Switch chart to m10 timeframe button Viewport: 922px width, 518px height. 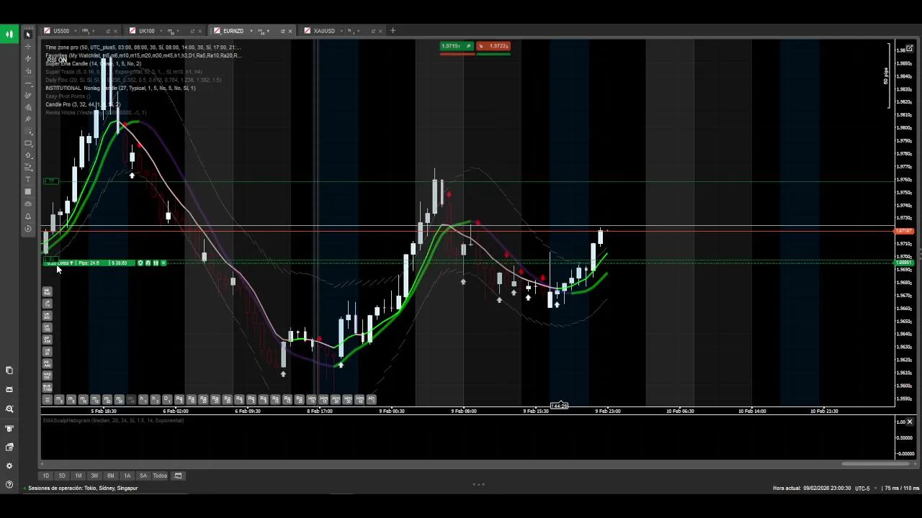click(83, 399)
